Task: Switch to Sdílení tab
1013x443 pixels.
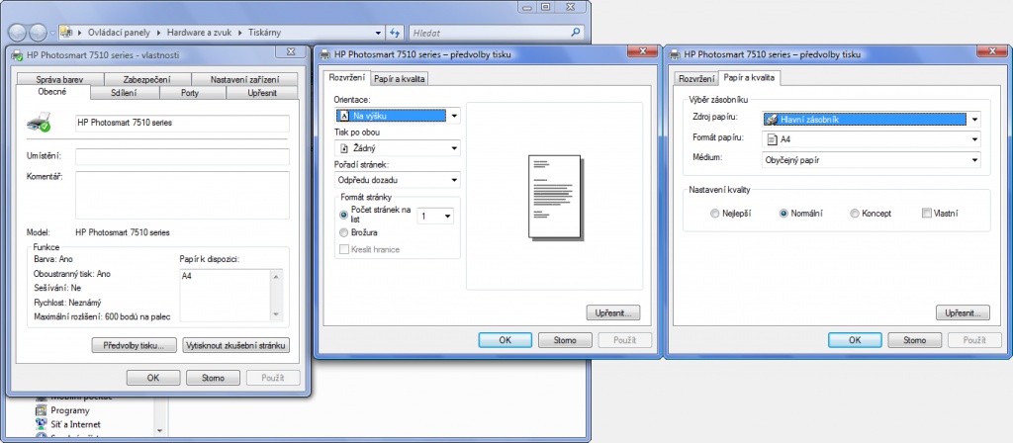Action: click(124, 93)
